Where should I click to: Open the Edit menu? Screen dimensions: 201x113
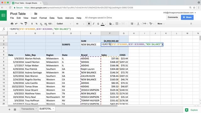(19, 18)
